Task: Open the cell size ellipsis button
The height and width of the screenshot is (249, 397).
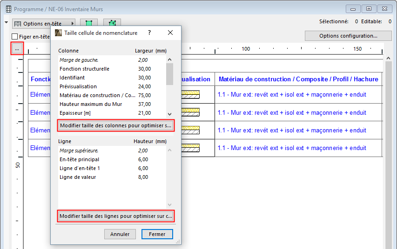Action: pos(17,48)
